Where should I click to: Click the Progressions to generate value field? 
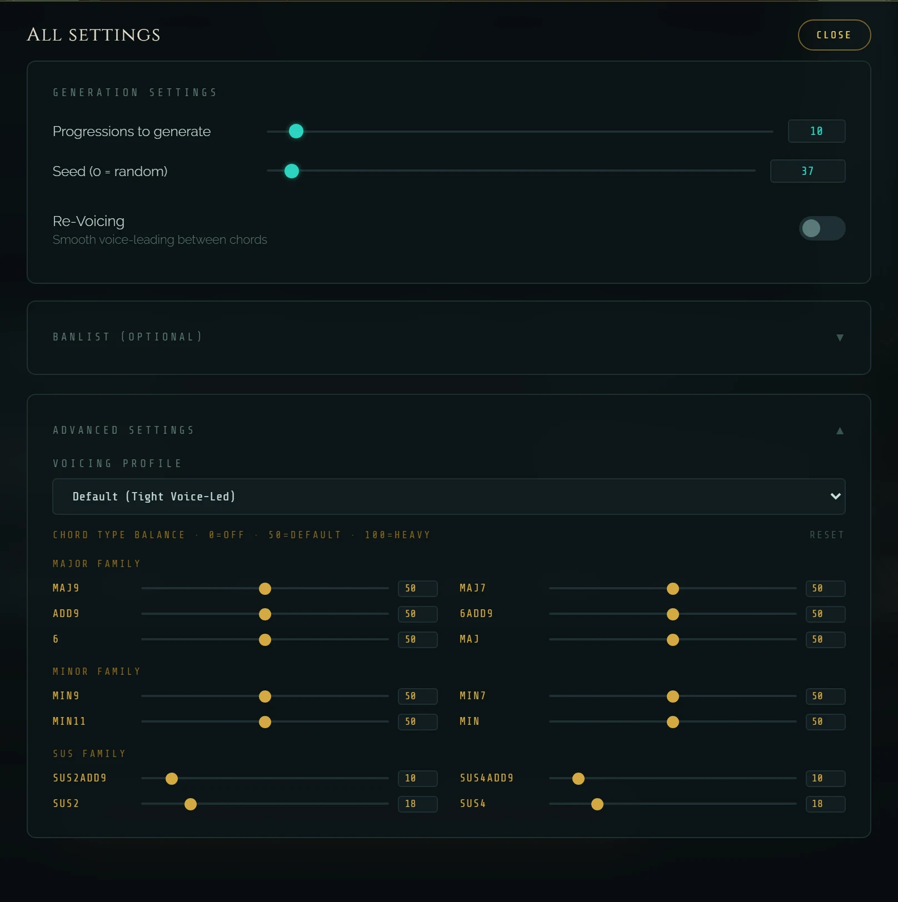tap(816, 131)
